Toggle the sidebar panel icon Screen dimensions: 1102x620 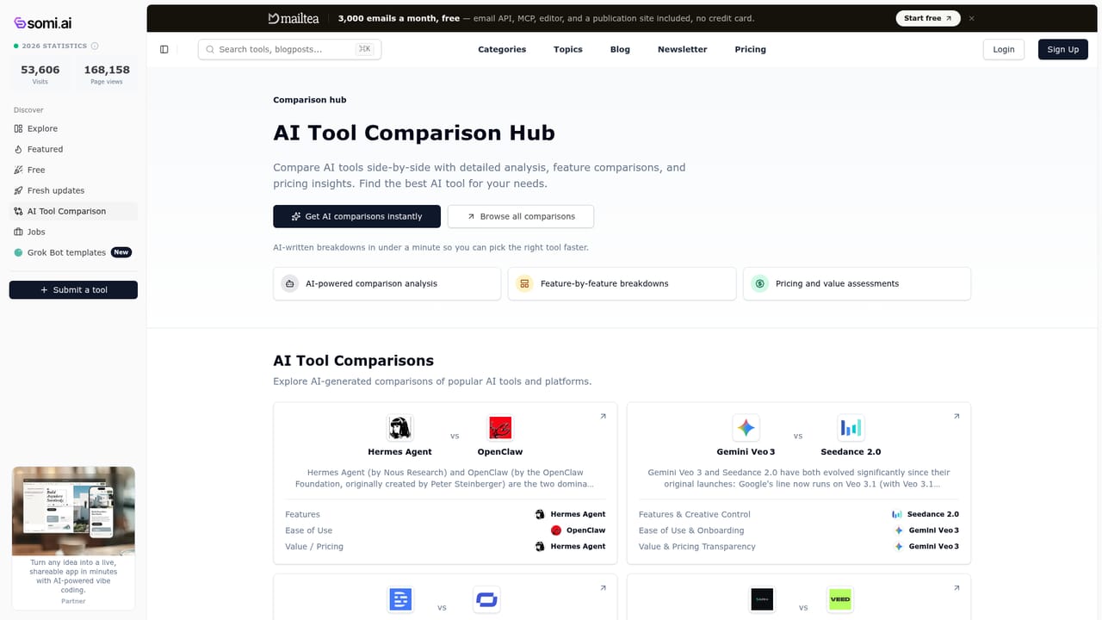click(x=164, y=49)
